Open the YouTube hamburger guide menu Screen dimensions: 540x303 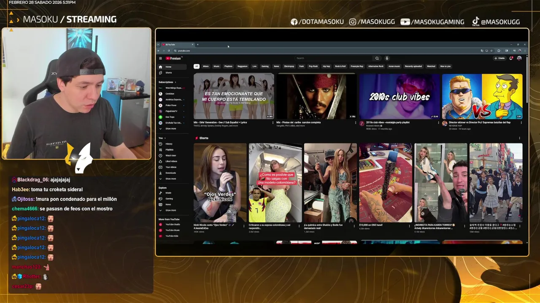pos(160,58)
